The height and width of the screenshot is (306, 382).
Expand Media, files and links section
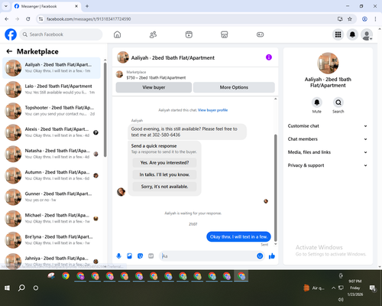[328, 152]
